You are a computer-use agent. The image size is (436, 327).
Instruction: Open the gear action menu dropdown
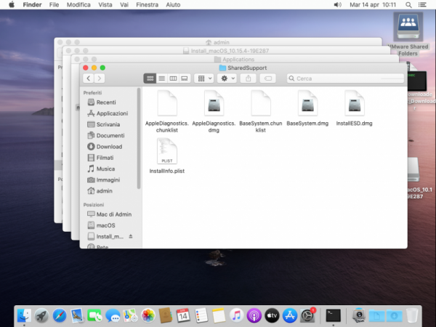227,78
